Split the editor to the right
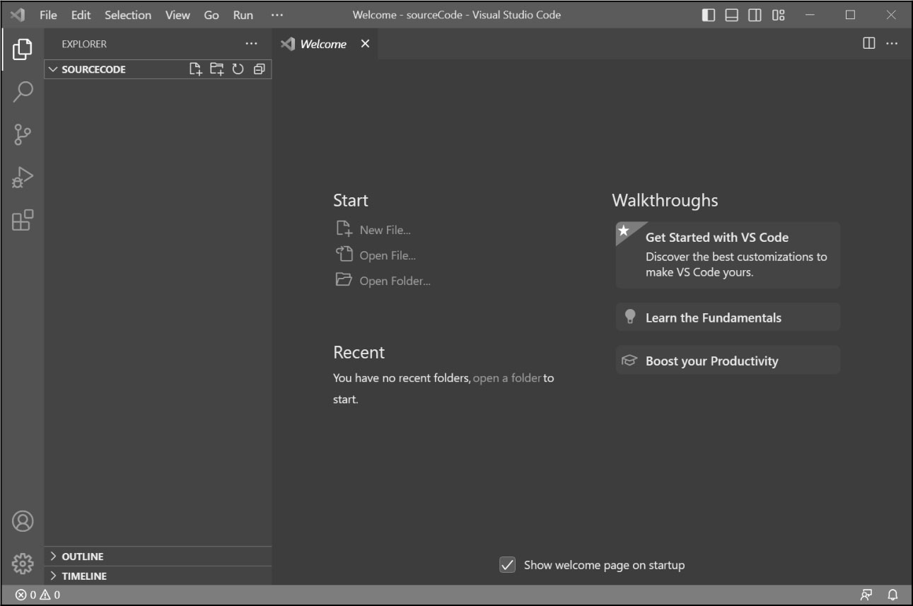This screenshot has height=606, width=913. click(869, 43)
